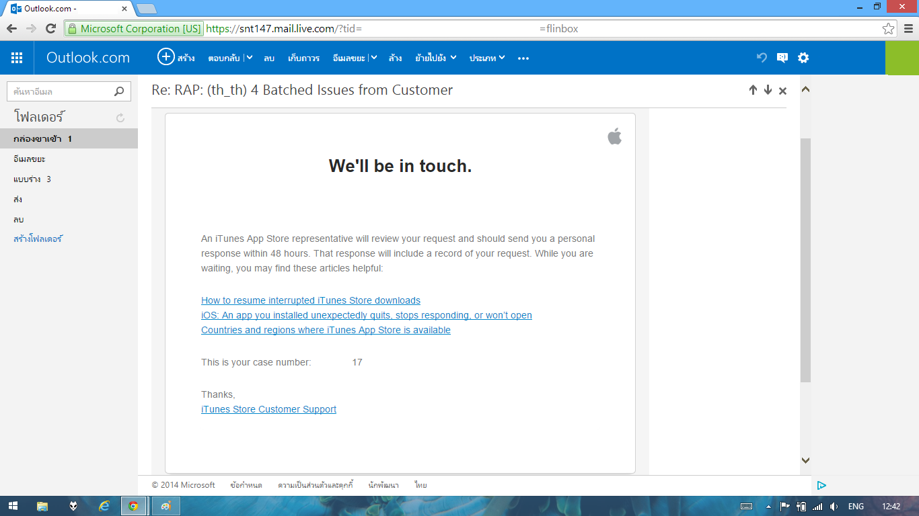Select the Outlook.com browser tab
This screenshot has width=919, height=516.
tap(70, 8)
